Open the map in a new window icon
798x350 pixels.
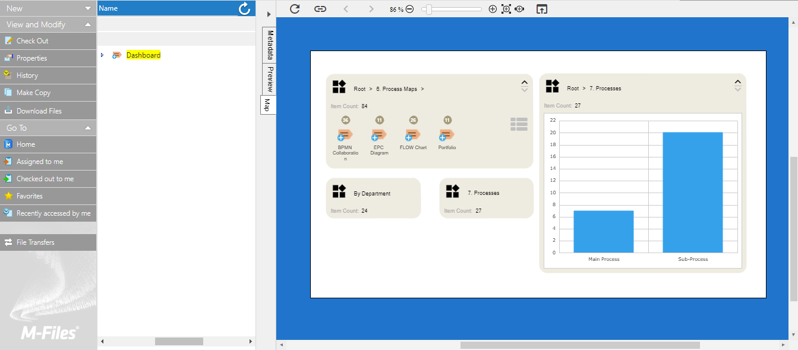[541, 9]
